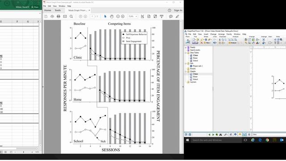Switch to the Tools tab in Acrobat
Viewport: 286px width, 161px height.
pos(58,10)
